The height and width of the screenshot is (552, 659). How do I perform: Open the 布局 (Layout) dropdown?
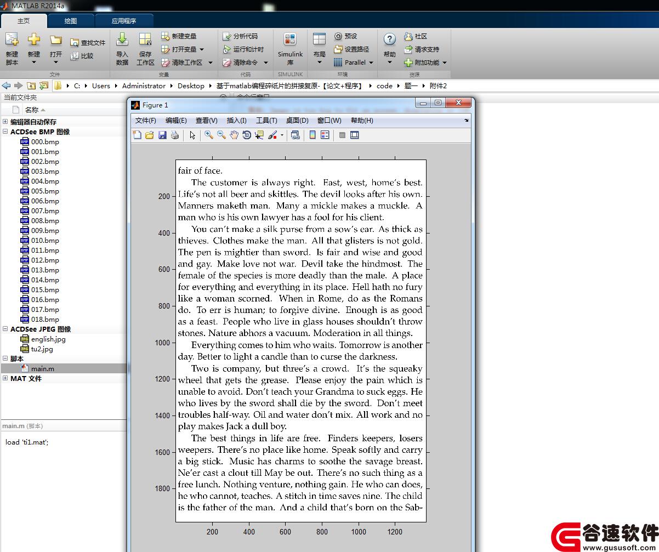click(319, 49)
